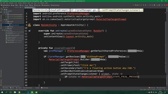The height and width of the screenshot is (94, 168).
Task: Click the class gutter icon on line 9
Action: point(29,25)
